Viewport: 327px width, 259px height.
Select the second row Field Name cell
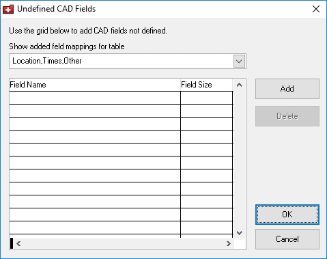95,111
